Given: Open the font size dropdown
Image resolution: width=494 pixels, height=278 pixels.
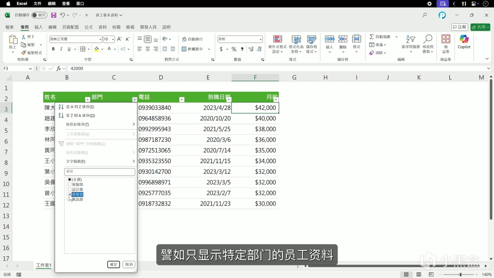Looking at the screenshot, I should click(113, 39).
